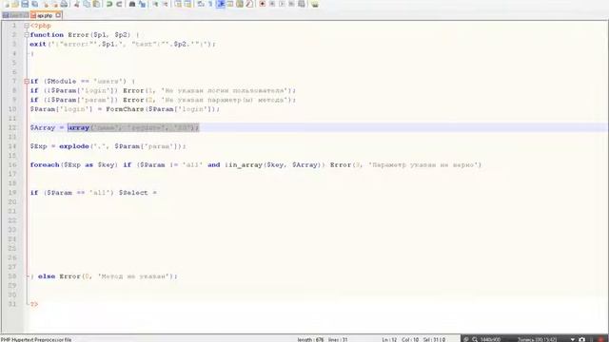The height and width of the screenshot is (342, 609).
Task: Click line number 20 in the margin
Action: pos(12,202)
